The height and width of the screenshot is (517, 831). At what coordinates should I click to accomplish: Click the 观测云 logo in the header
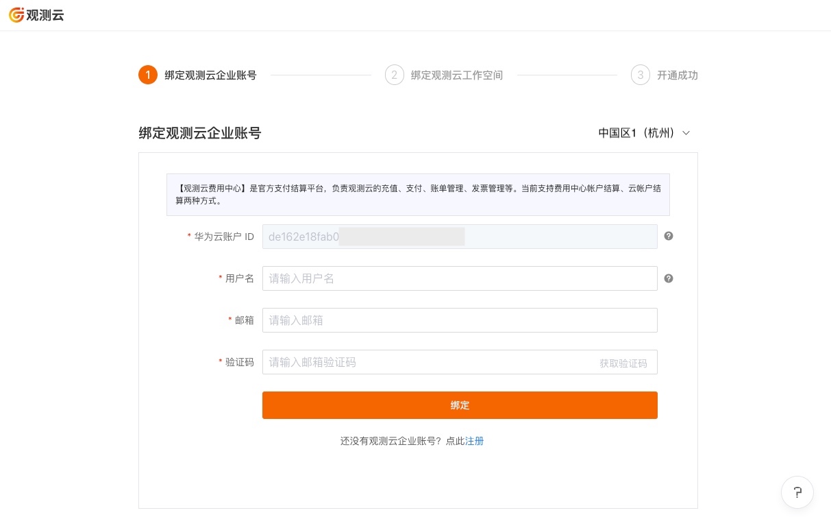click(37, 15)
